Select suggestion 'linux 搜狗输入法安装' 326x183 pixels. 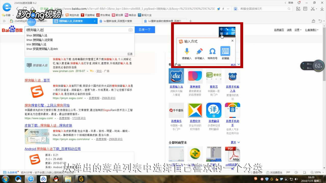pyautogui.click(x=39, y=40)
